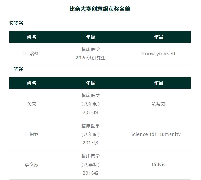Screen dimensions: 201x180
Task: Click the 年级 header in the 特等奖 table
Action: pos(90,37)
